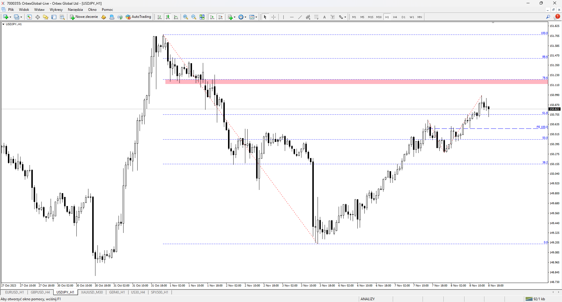Click the zoom in magnifier icon
This screenshot has width=562, height=302.
click(185, 17)
